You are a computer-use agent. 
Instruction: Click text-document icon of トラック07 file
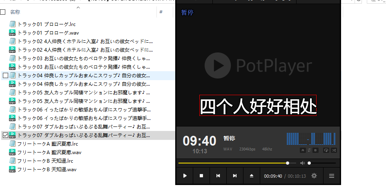click(x=12, y=126)
